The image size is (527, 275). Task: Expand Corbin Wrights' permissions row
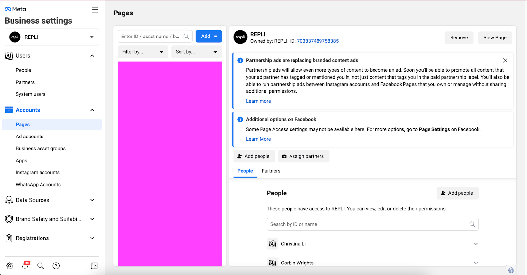(x=476, y=263)
